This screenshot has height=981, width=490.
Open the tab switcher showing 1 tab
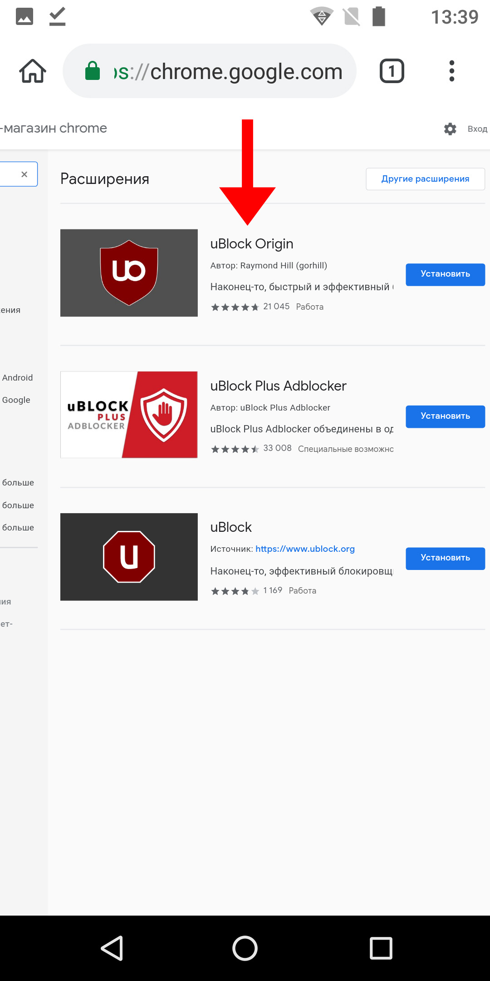[x=392, y=71]
